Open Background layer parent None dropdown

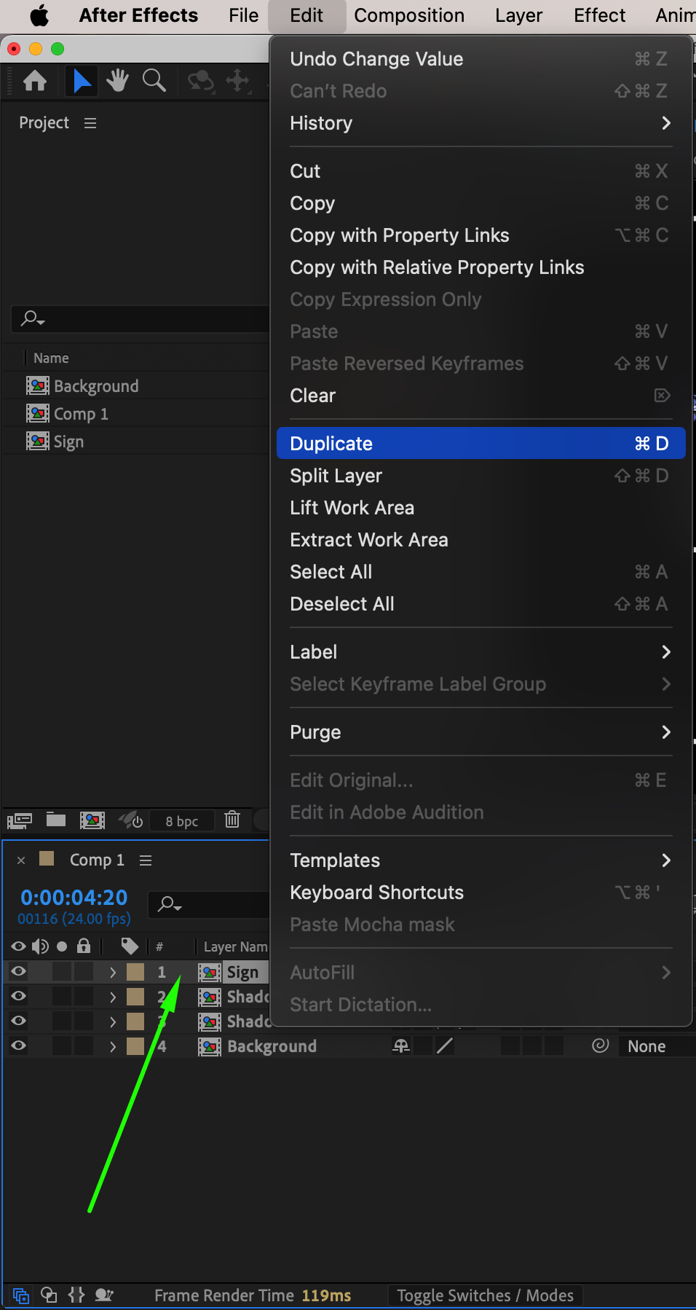click(x=657, y=1046)
